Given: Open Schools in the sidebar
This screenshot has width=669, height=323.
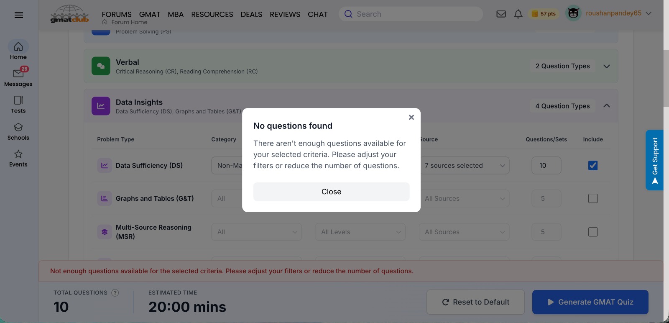Looking at the screenshot, I should [18, 131].
